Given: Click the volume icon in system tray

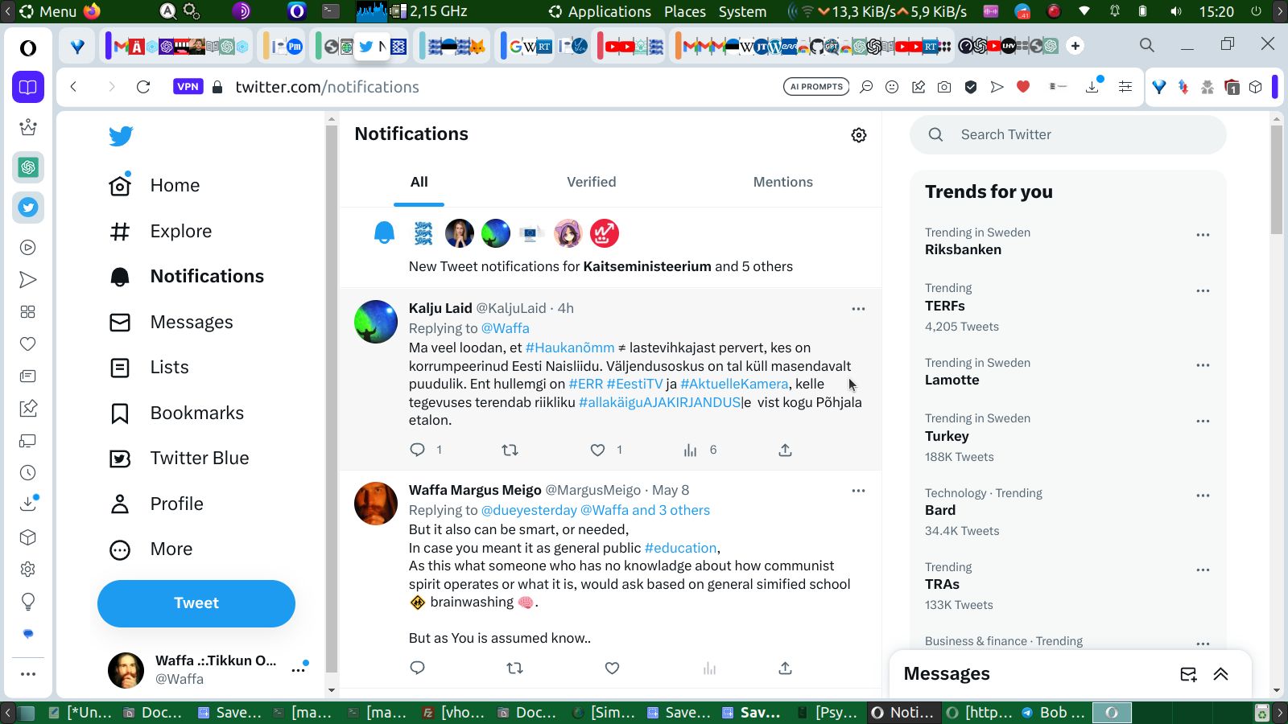Looking at the screenshot, I should point(1176,11).
